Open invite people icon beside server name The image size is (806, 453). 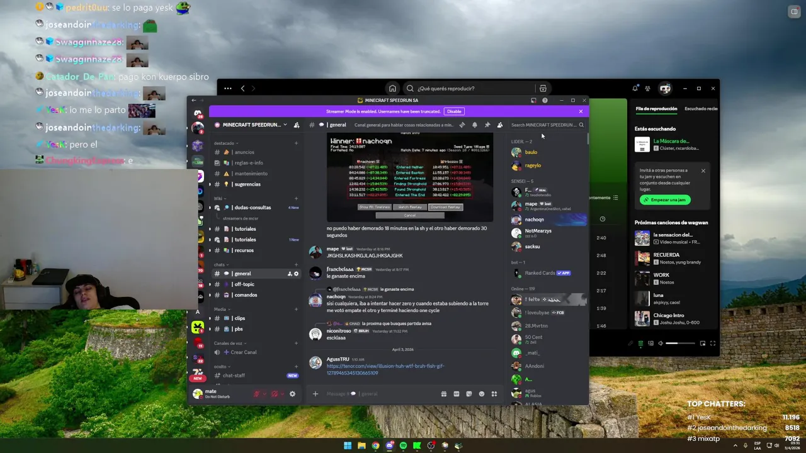(297, 125)
